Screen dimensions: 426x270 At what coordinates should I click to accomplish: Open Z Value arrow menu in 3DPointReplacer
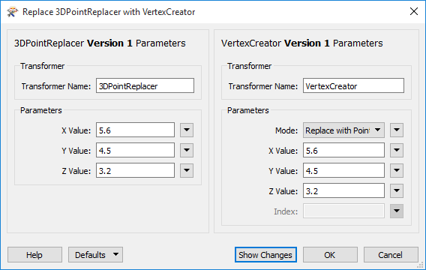click(x=187, y=170)
